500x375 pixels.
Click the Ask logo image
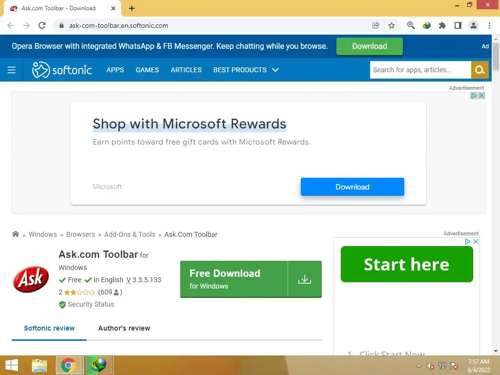pos(31,279)
